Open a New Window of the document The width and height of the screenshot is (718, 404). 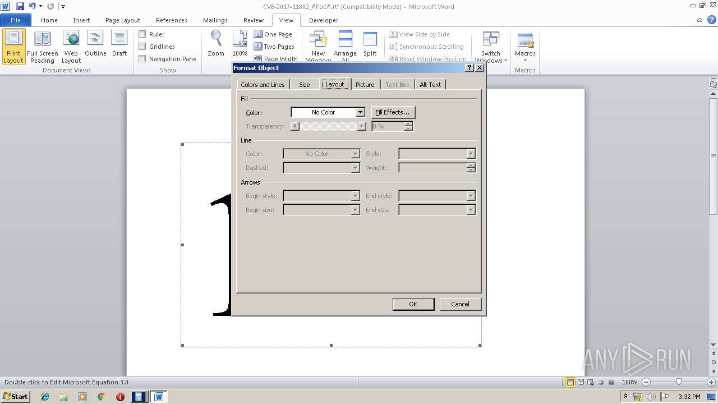coord(319,47)
